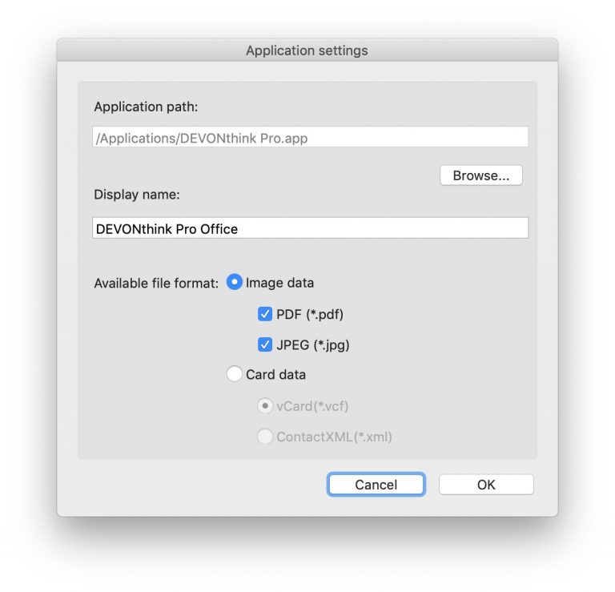This screenshot has height=592, width=615.
Task: Select the Card data radio button
Action: (234, 374)
